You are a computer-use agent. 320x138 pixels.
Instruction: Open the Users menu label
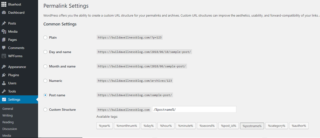(x=12, y=83)
